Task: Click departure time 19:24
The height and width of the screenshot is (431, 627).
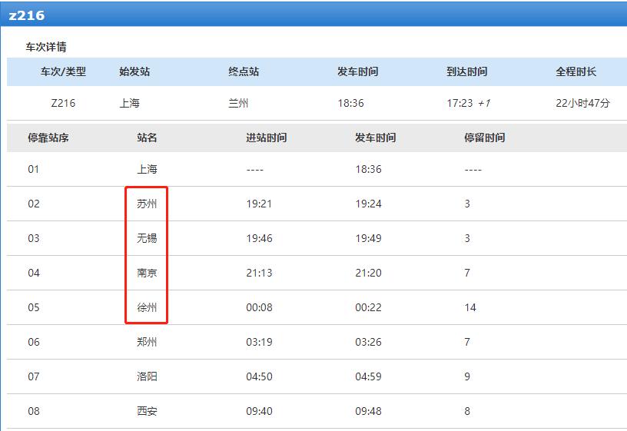Action: coord(368,204)
